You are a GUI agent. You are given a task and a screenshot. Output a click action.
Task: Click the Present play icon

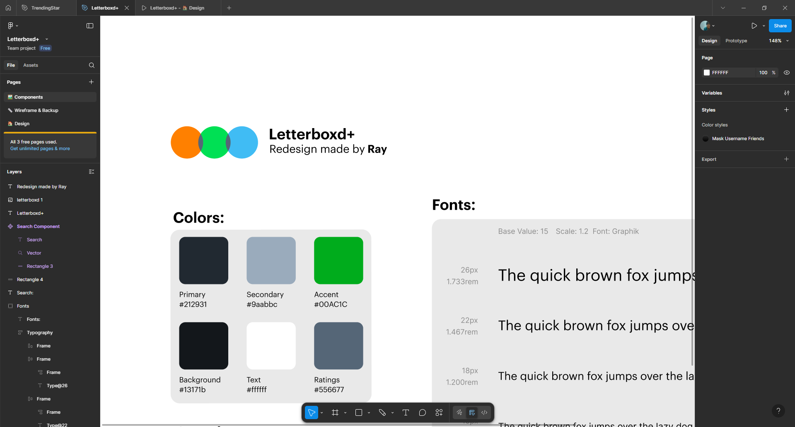[x=754, y=26]
